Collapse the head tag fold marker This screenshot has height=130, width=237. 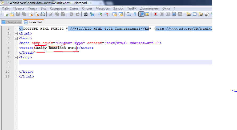[16, 38]
